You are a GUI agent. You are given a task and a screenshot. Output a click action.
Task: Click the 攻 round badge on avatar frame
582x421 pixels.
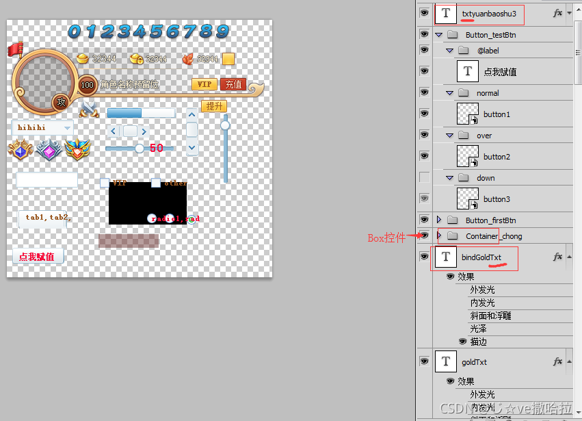61,102
